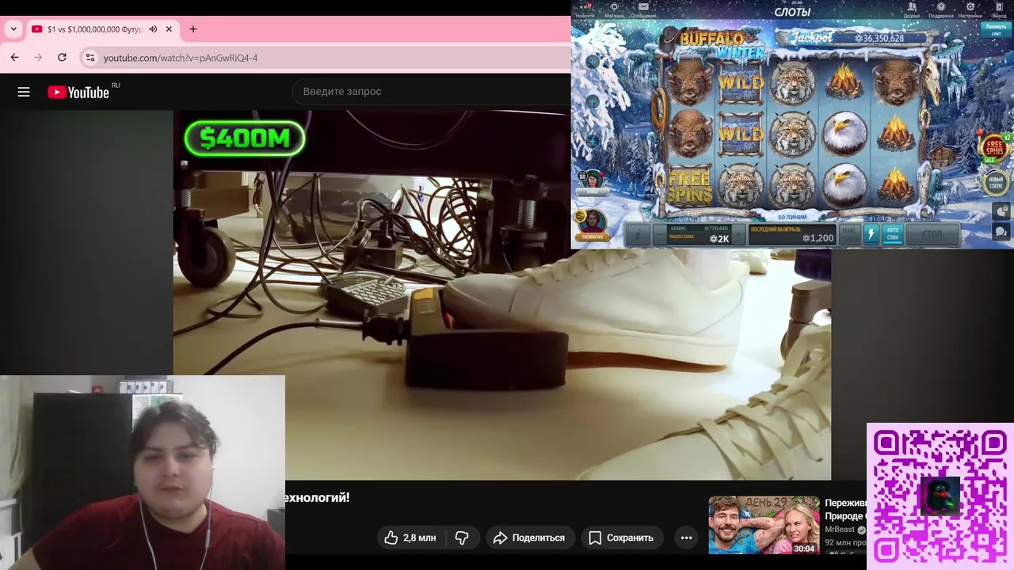Viewport: 1014px width, 570px height.
Task: Click the FREE SPINS reel symbol
Action: [x=688, y=185]
